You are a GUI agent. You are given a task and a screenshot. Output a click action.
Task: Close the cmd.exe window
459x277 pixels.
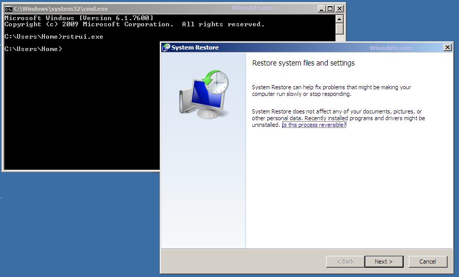point(339,9)
